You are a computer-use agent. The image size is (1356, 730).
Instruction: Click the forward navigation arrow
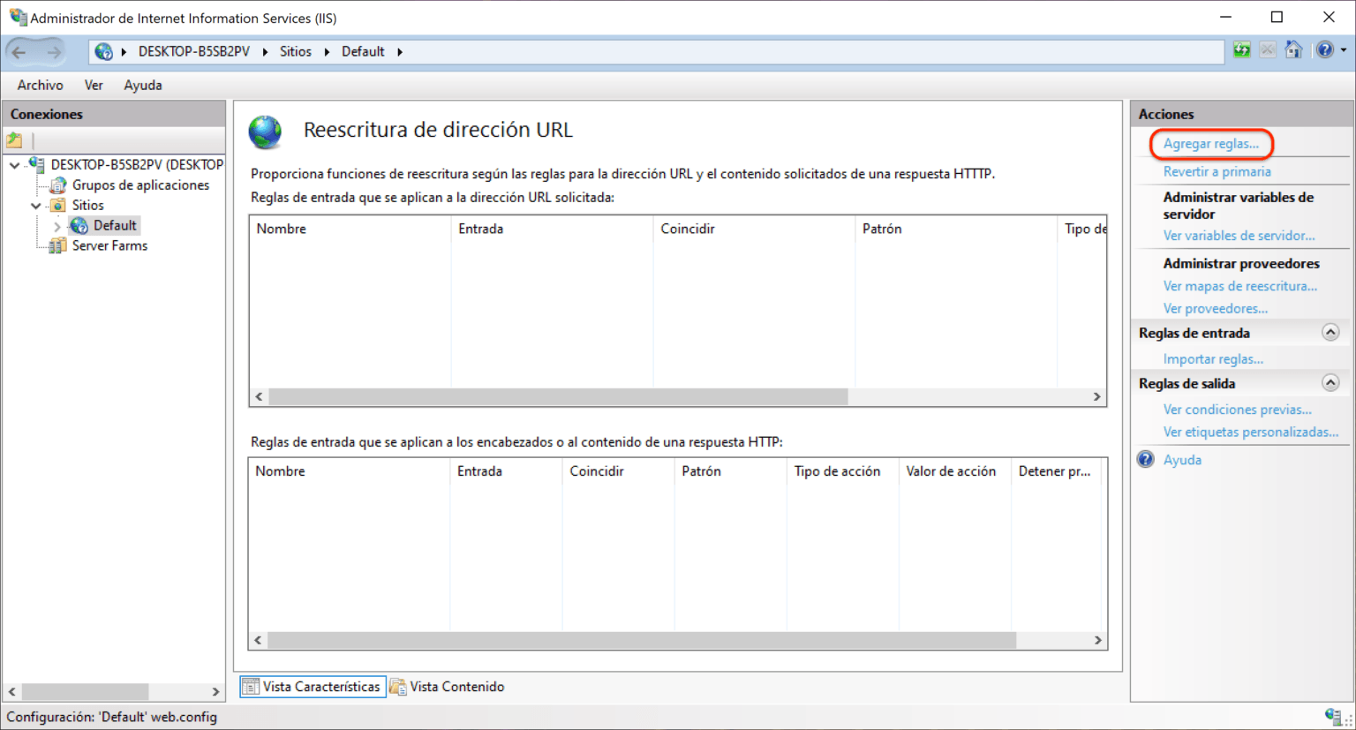tap(53, 52)
